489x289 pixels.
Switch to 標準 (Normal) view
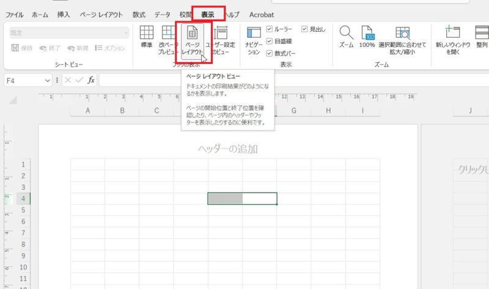146,37
